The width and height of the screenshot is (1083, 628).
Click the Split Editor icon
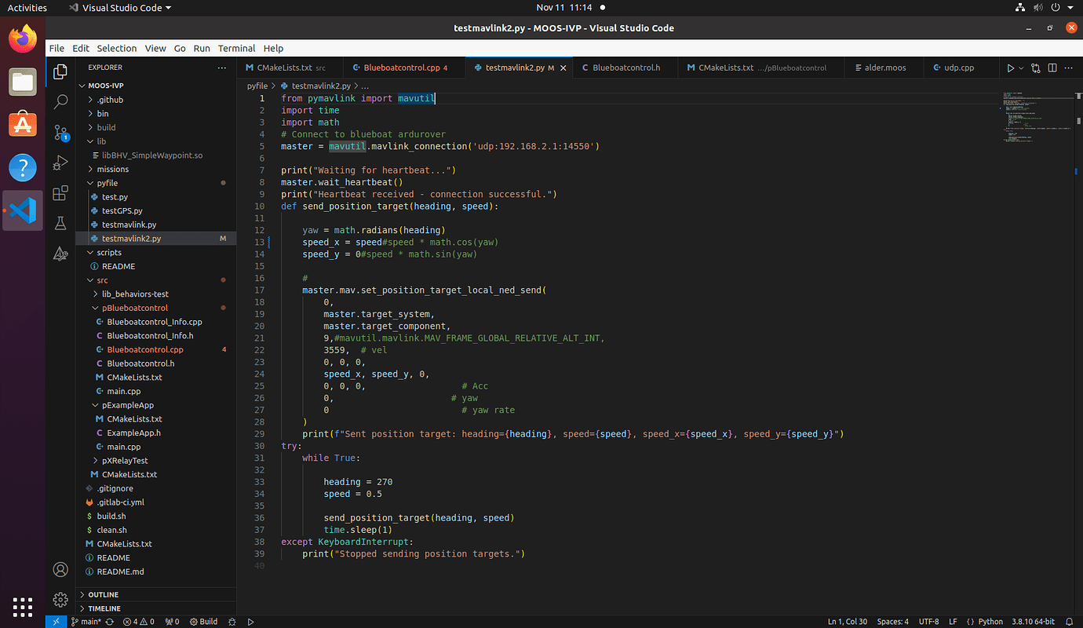click(1052, 68)
